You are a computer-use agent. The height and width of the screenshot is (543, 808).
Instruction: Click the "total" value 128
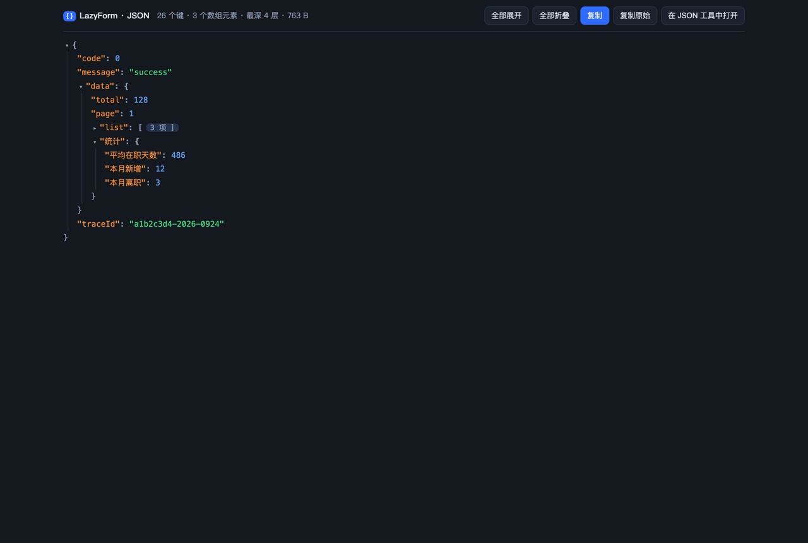coord(141,100)
